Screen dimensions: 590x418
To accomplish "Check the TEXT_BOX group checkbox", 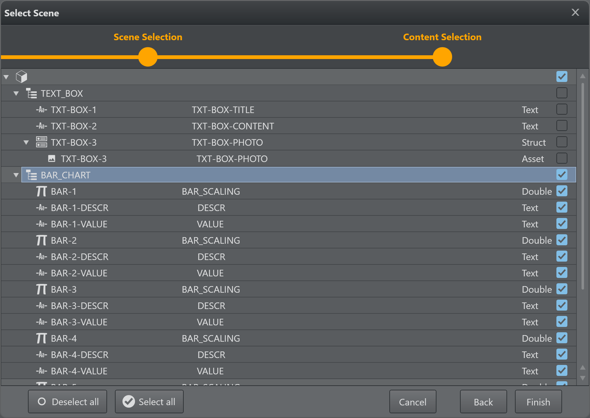I will click(561, 93).
